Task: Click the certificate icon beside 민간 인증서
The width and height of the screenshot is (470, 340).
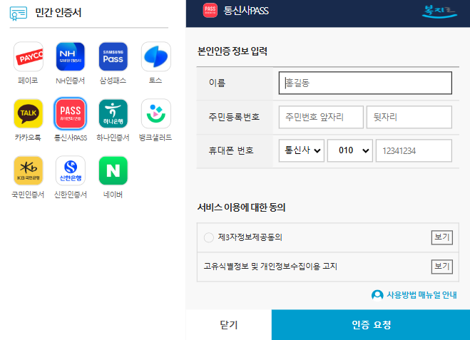Action: click(x=19, y=13)
